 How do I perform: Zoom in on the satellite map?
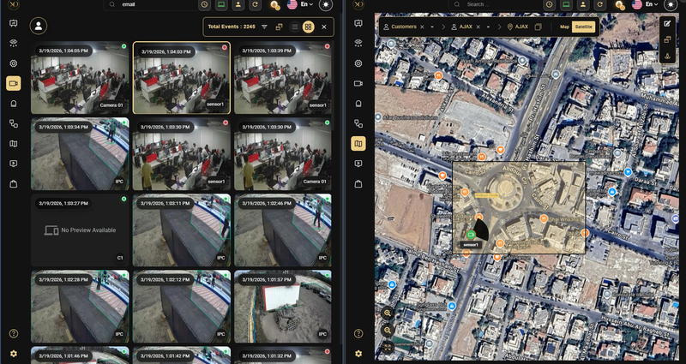[x=388, y=313]
